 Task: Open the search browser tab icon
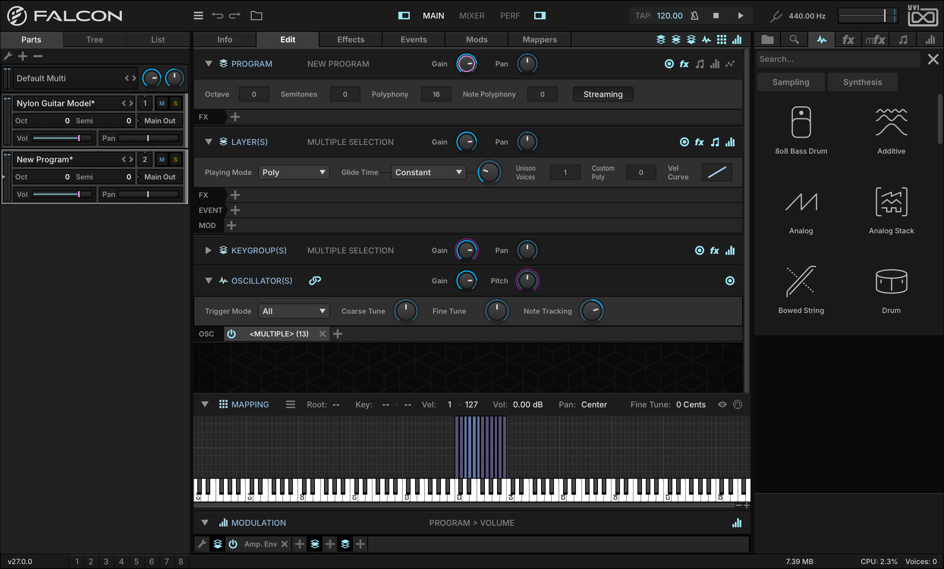tap(795, 39)
